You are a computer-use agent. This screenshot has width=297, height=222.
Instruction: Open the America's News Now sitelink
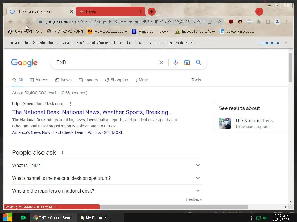31,132
